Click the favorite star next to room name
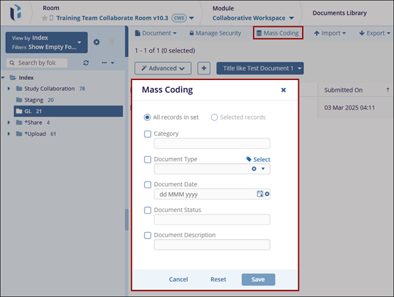The image size is (394, 297). pyautogui.click(x=43, y=18)
